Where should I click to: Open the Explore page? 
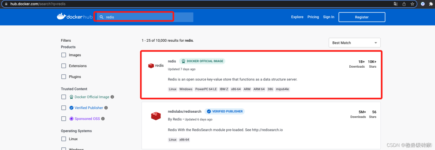point(297,17)
